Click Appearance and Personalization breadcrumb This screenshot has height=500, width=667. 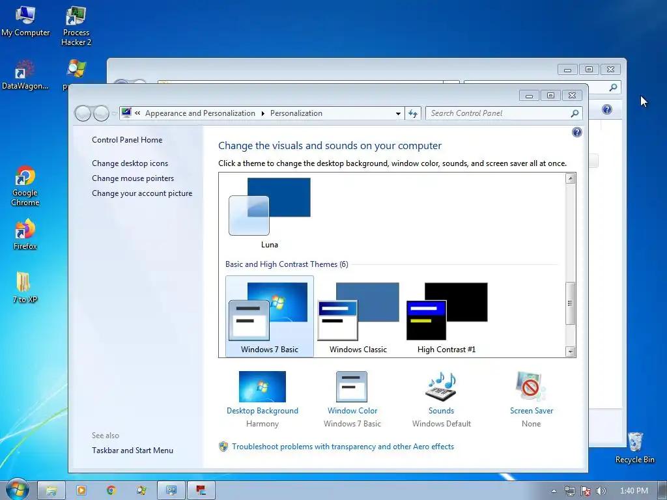click(200, 113)
